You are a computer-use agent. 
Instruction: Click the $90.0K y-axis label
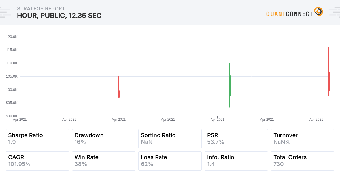tap(12, 116)
